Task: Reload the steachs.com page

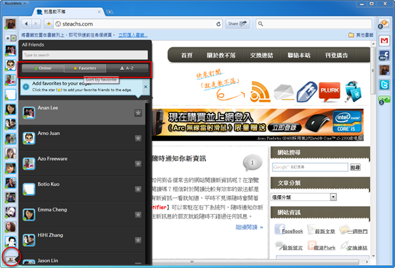Action: click(x=219, y=24)
